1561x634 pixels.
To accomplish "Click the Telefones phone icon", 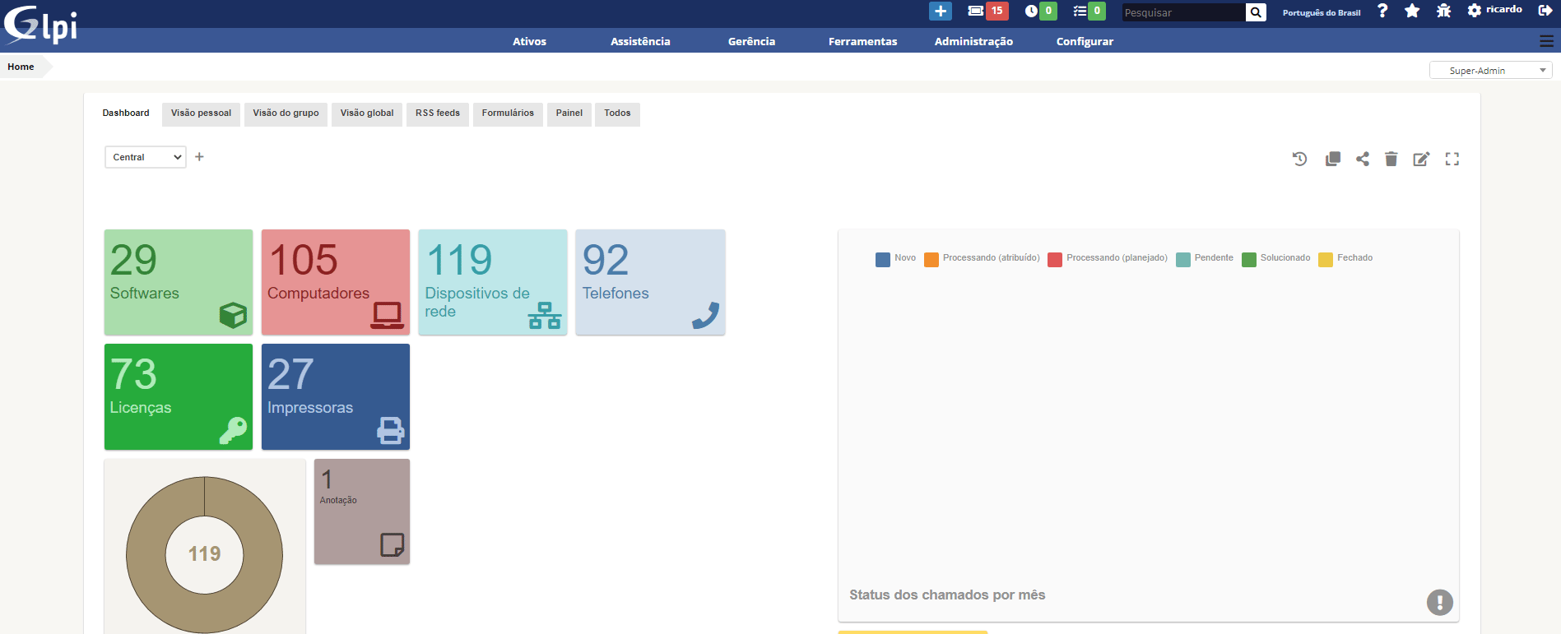I will 705,316.
